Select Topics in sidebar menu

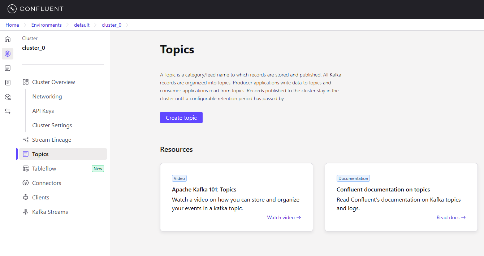point(63,154)
